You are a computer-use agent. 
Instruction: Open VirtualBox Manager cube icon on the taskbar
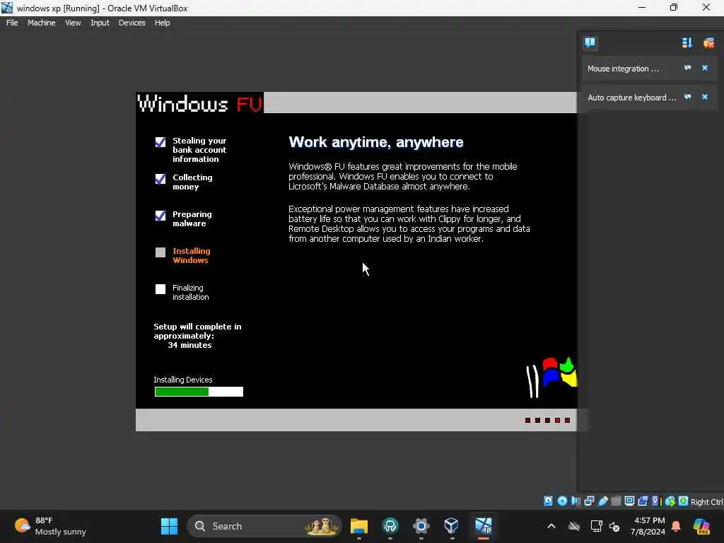452,526
